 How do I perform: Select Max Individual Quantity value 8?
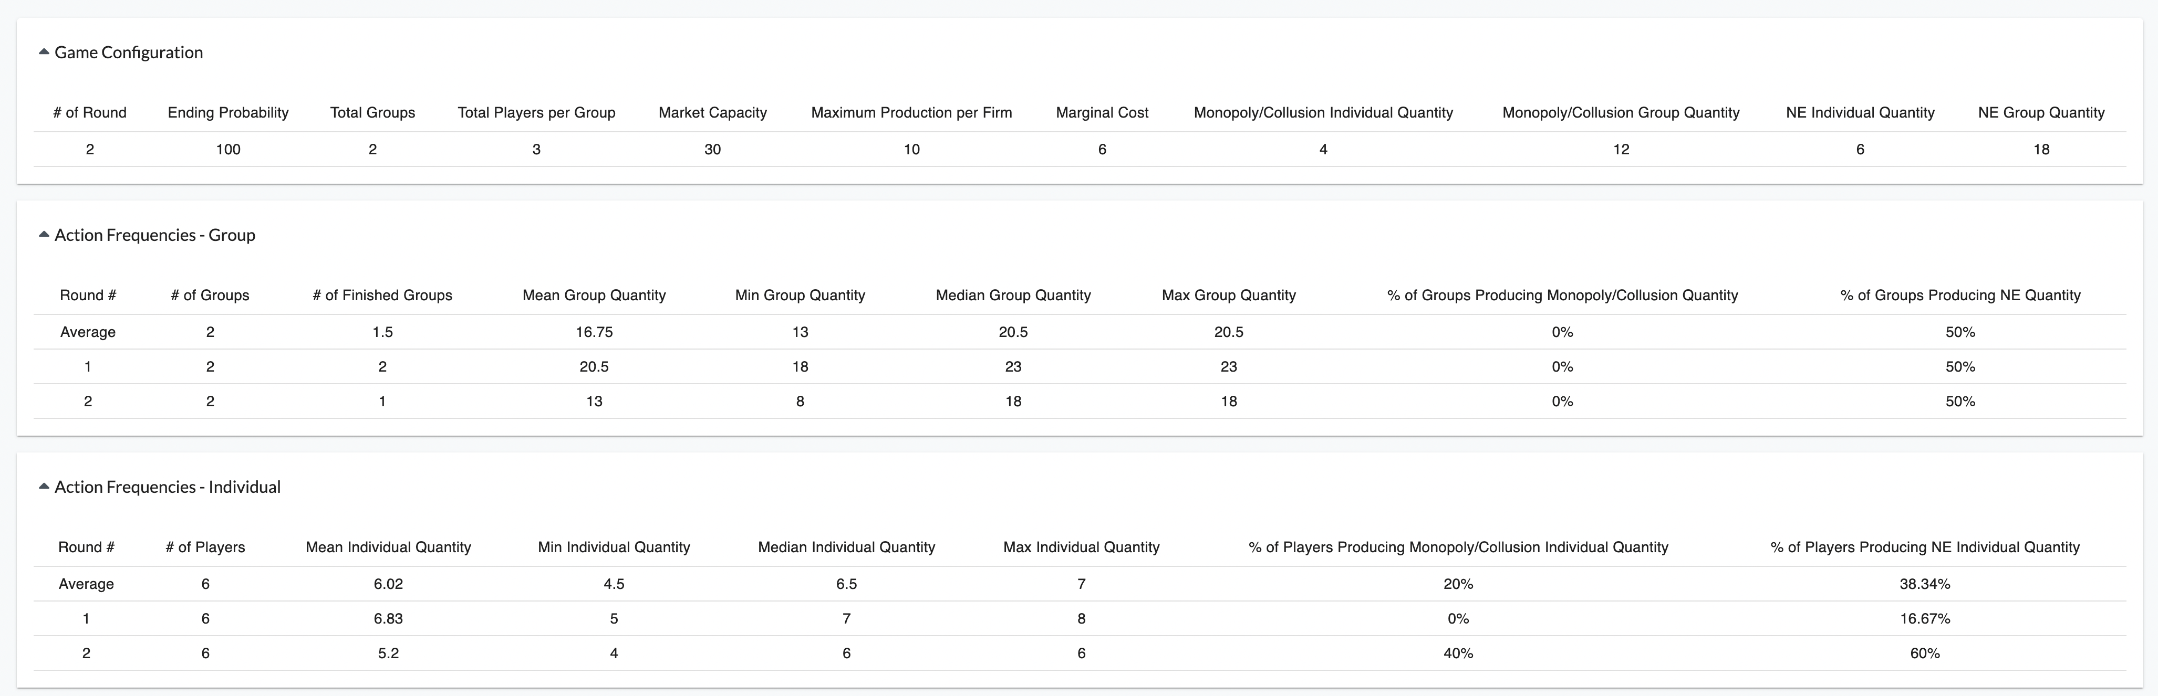(x=1082, y=619)
